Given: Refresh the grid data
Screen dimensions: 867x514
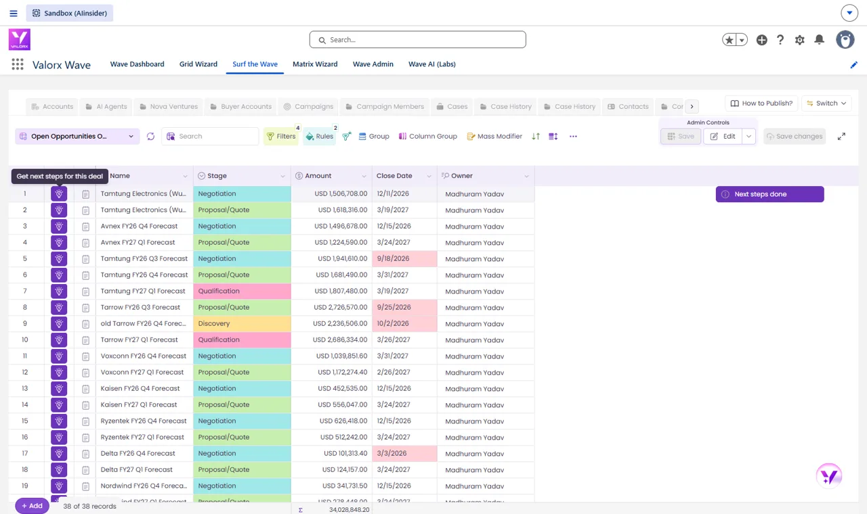Looking at the screenshot, I should tap(150, 136).
